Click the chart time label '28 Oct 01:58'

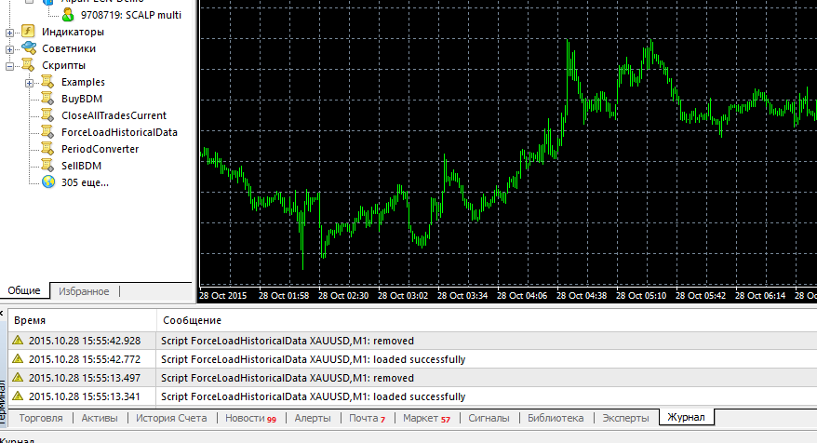pyautogui.click(x=284, y=296)
